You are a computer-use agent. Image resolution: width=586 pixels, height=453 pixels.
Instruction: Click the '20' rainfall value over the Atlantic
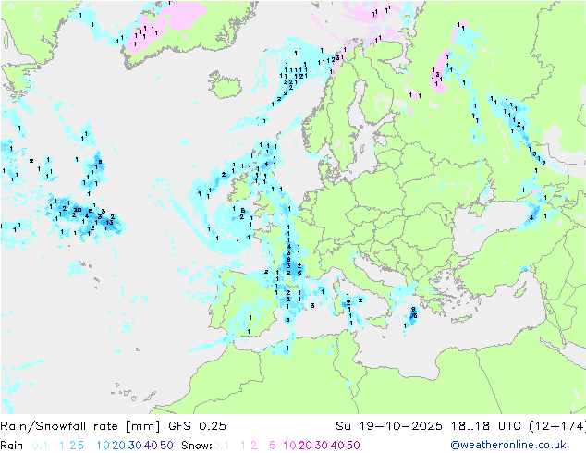[x=78, y=210]
